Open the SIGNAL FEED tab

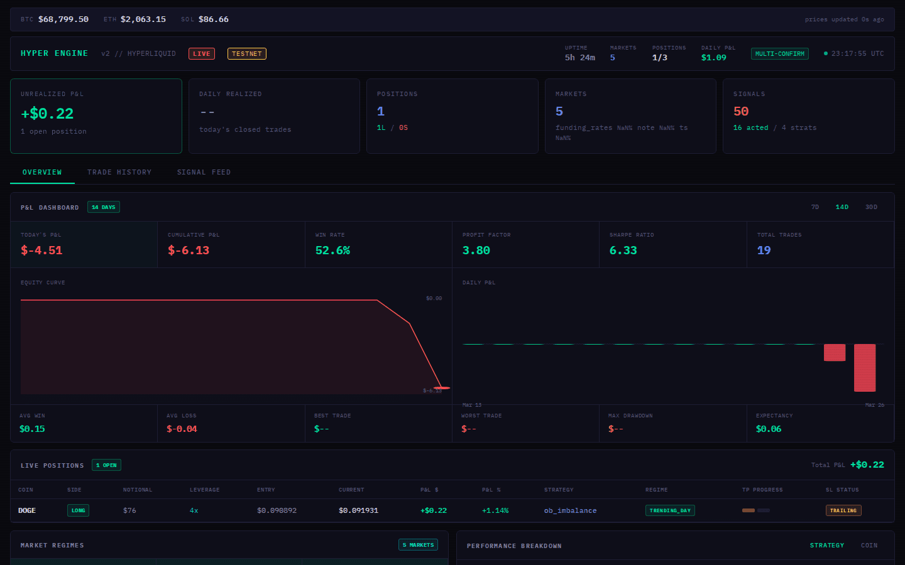[204, 171]
